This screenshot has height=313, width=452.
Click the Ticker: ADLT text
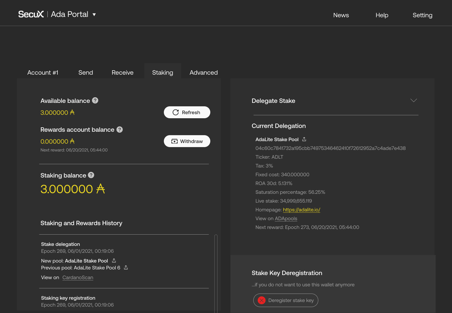point(269,157)
